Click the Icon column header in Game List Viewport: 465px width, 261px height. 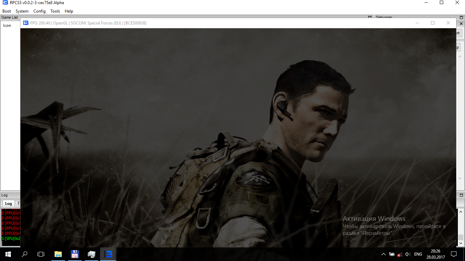[x=7, y=25]
